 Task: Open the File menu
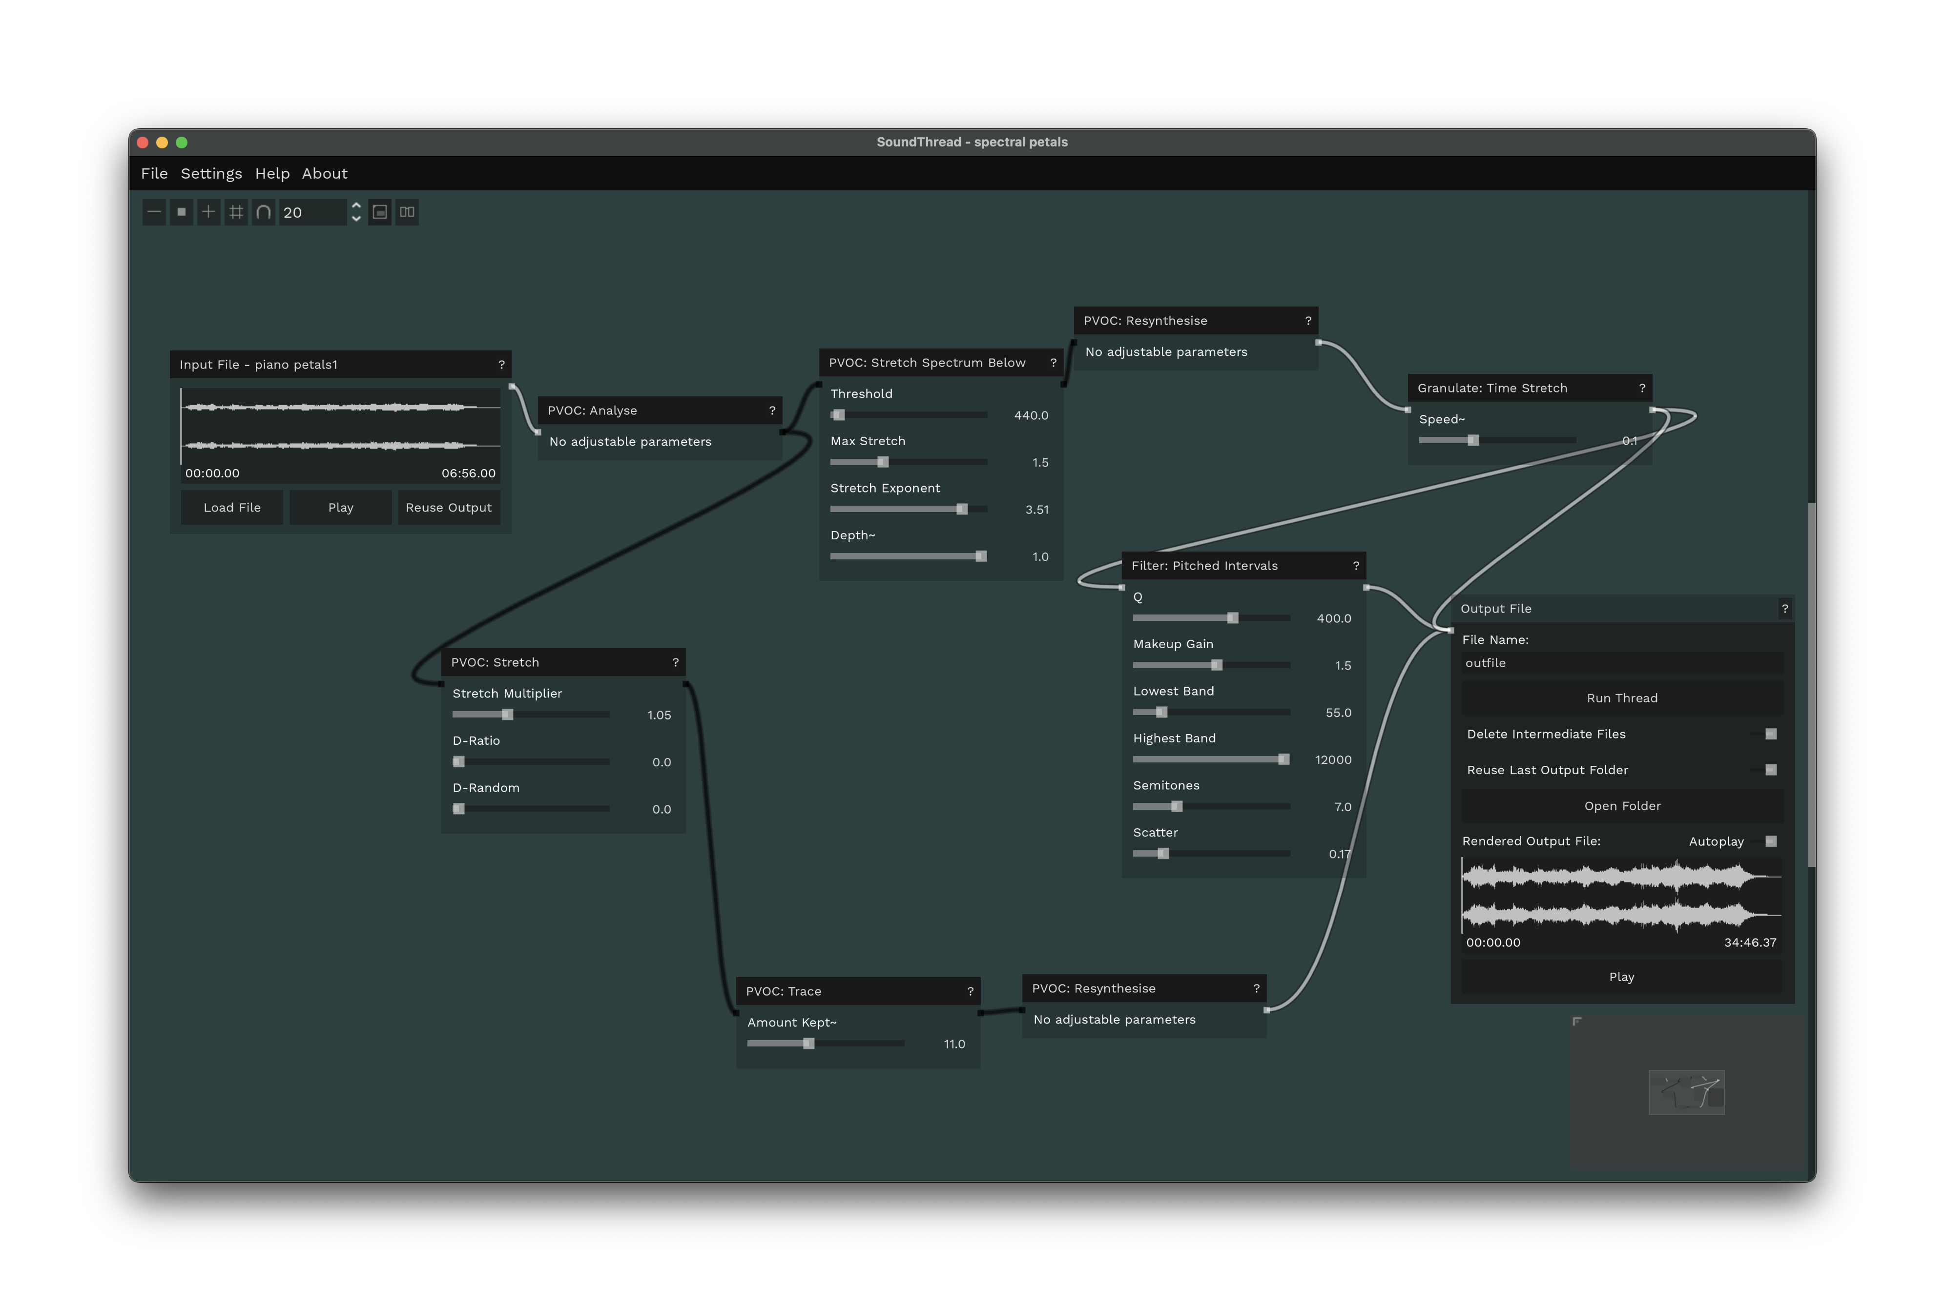(x=154, y=173)
